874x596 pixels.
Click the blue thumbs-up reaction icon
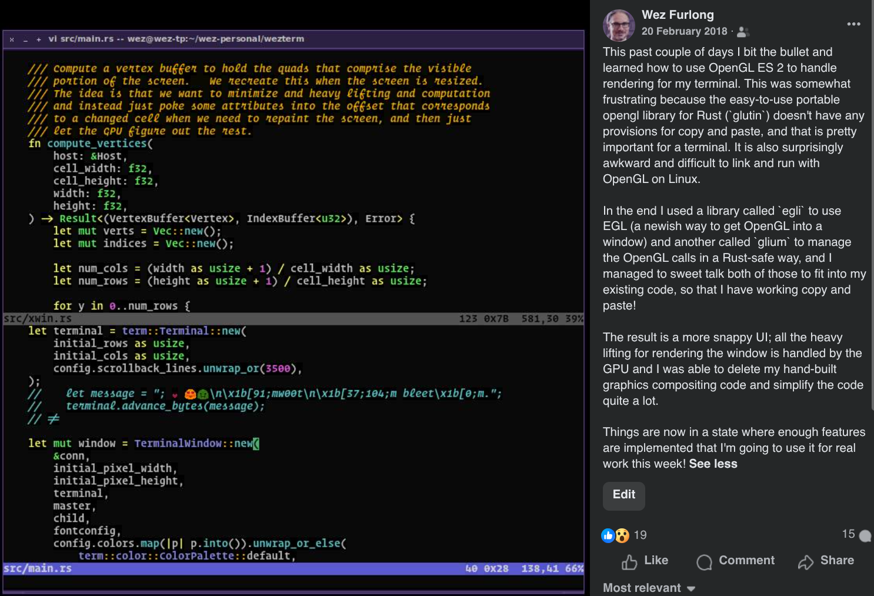click(x=608, y=535)
